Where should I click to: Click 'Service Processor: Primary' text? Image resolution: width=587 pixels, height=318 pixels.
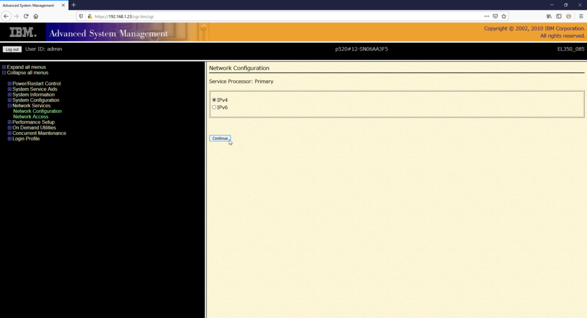[241, 81]
